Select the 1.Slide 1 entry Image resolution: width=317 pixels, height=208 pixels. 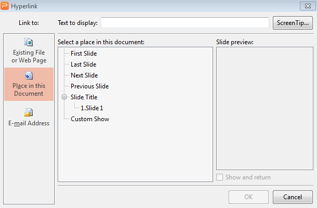pyautogui.click(x=92, y=108)
